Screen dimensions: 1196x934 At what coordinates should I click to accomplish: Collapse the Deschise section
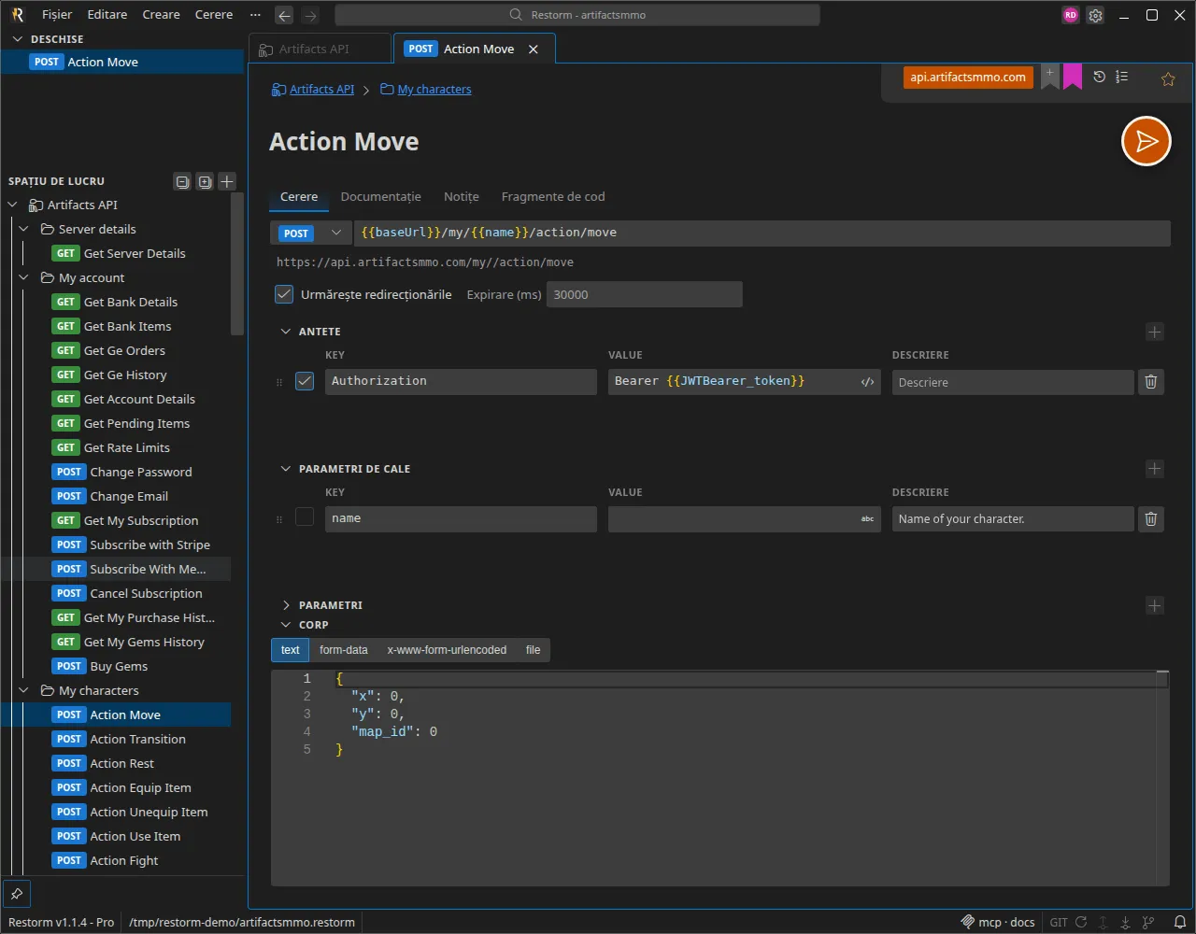[17, 39]
